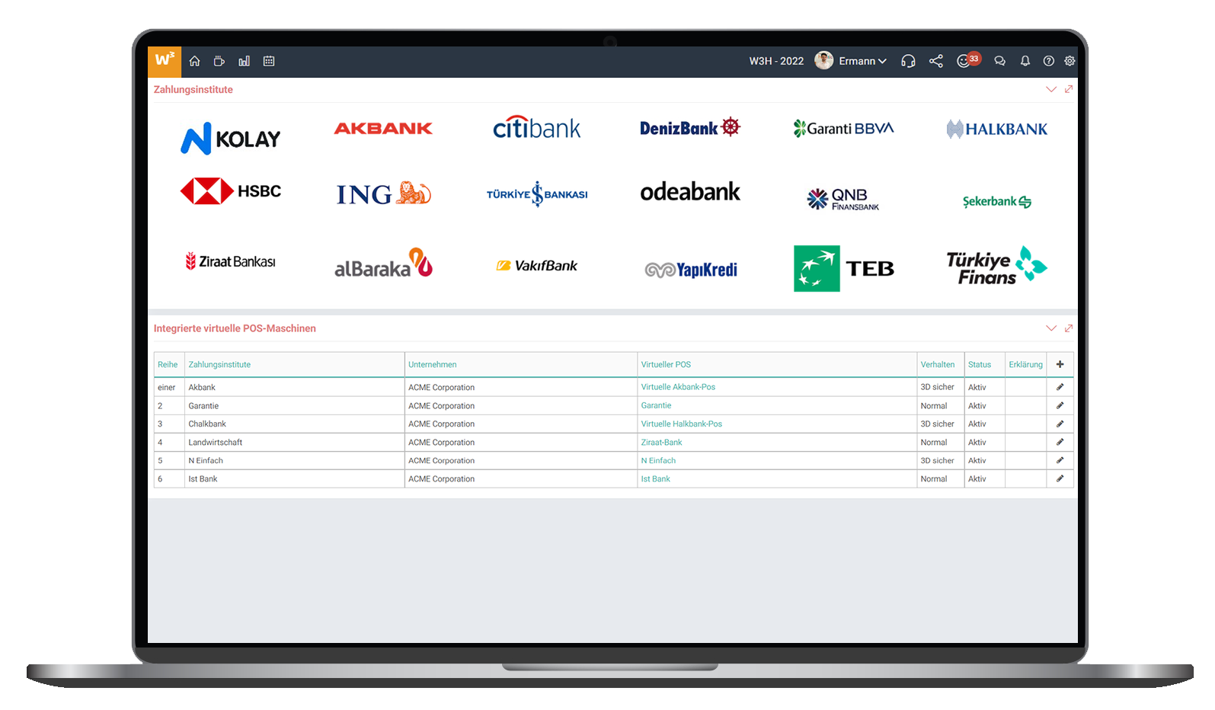Select the VakıfBank logo

pyautogui.click(x=537, y=265)
